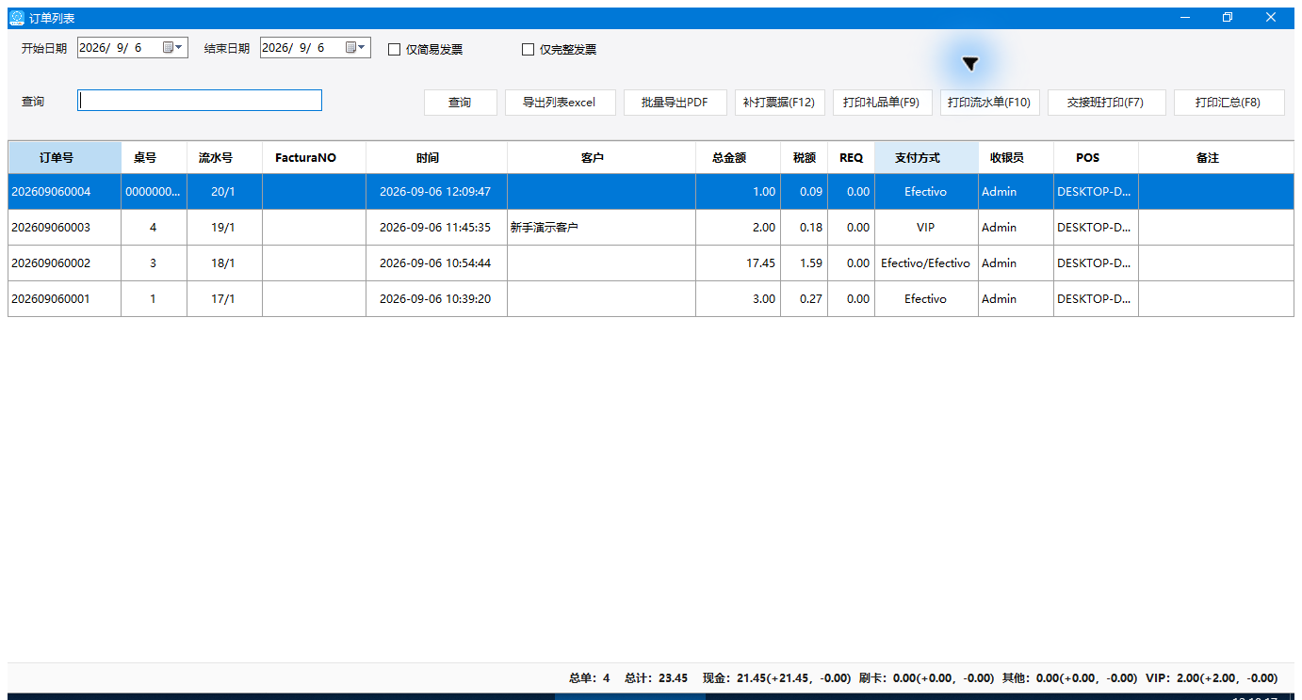1302x700 pixels.
Task: Click 打印礼品单(F9) button
Action: point(882,103)
